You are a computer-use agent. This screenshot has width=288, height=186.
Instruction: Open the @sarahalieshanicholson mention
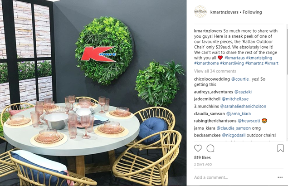243,107
